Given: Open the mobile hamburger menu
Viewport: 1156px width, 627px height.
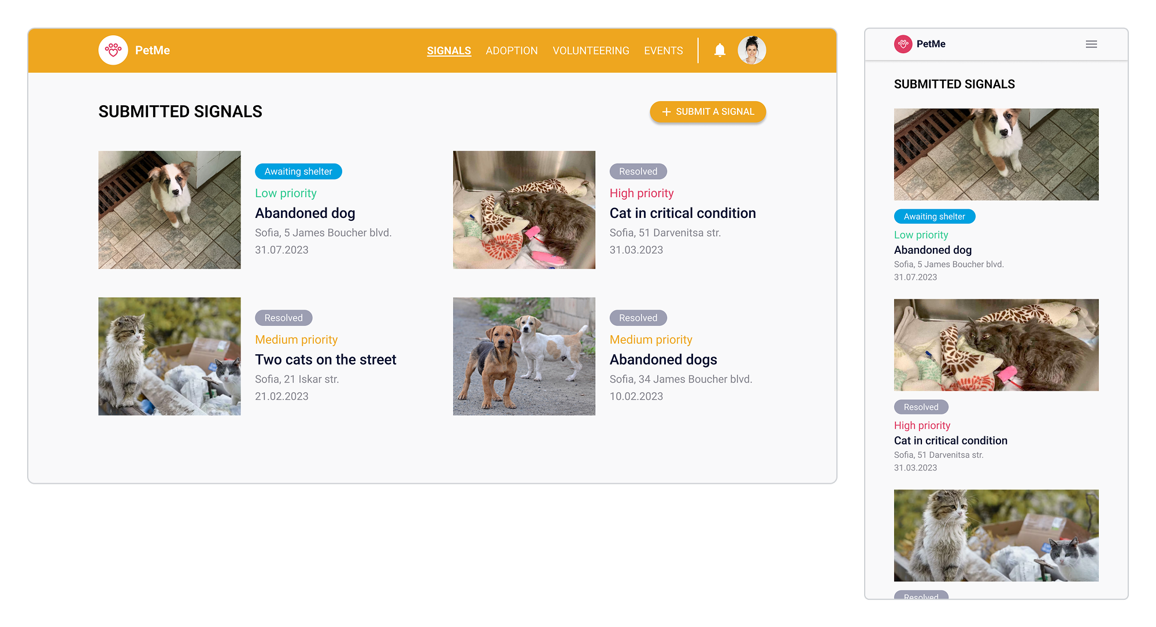Looking at the screenshot, I should 1091,44.
